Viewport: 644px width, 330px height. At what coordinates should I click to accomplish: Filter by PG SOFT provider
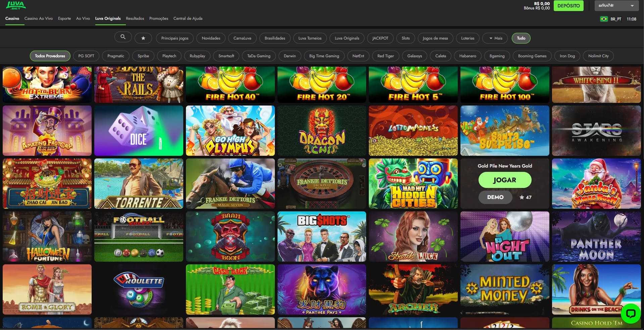point(86,56)
